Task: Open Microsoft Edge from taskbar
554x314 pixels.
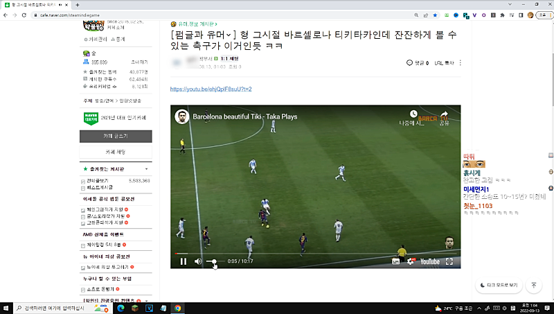Action: (120, 308)
